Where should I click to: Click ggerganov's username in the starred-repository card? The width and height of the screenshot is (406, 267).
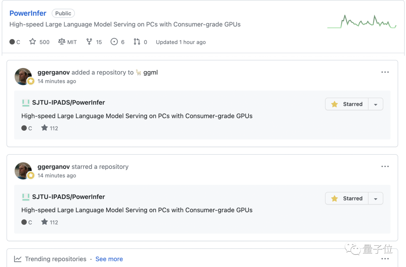[x=54, y=167]
